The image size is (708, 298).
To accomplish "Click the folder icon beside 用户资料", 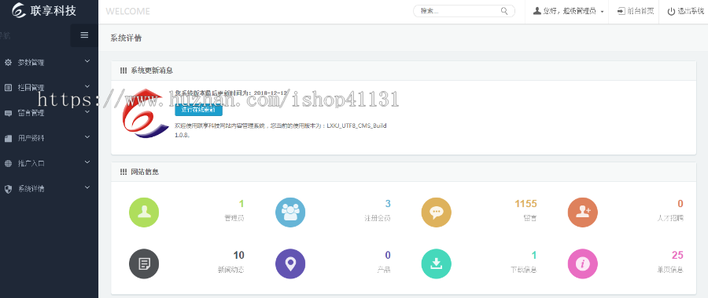I will click(8, 139).
